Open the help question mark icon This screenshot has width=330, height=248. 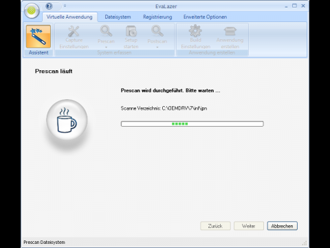(49, 6)
